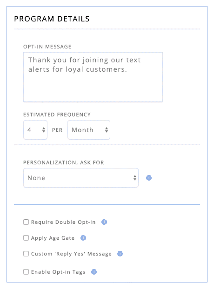Click info icon beside Enable Opt-in Tags
Viewport: 214px width, 289px height.
[x=94, y=272]
